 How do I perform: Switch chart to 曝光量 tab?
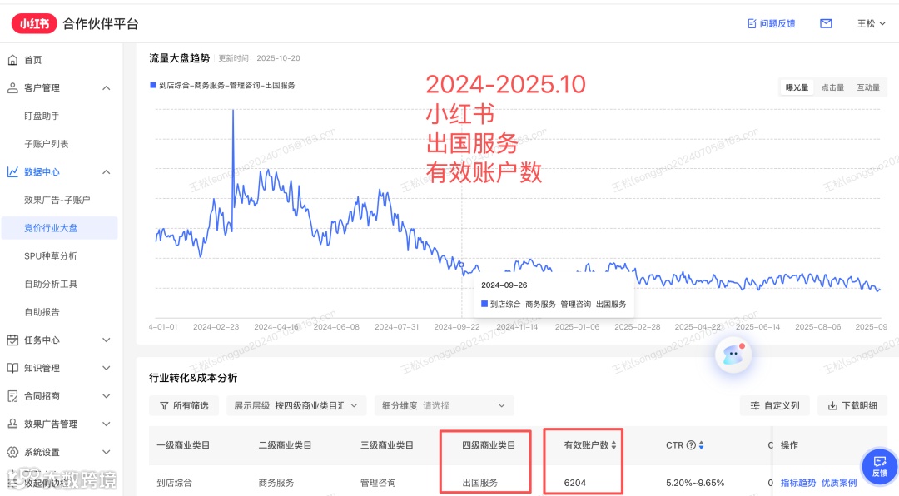pos(797,87)
